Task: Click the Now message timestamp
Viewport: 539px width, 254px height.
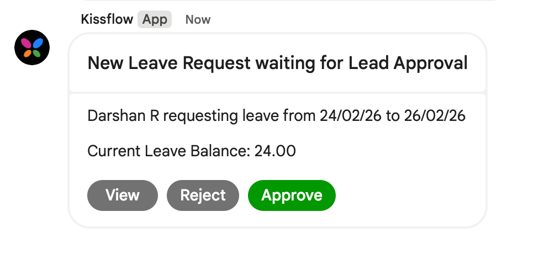Action: (198, 20)
